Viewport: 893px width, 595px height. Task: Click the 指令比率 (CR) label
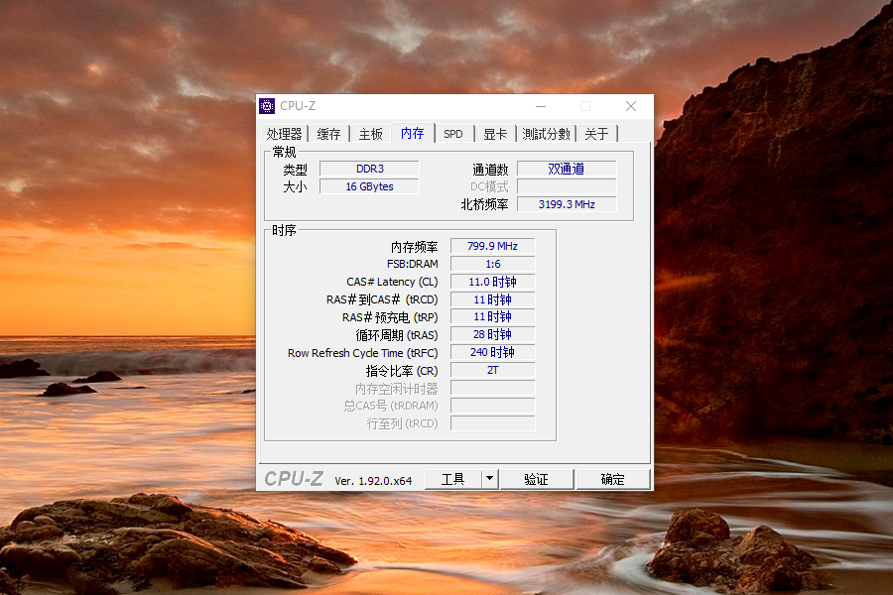click(402, 371)
